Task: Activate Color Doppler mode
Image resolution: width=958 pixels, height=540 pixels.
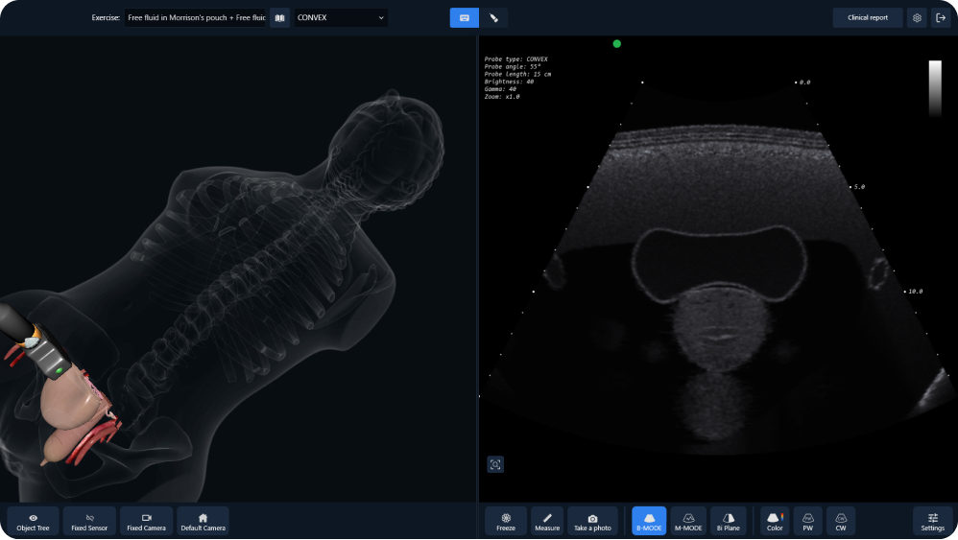Action: click(774, 521)
